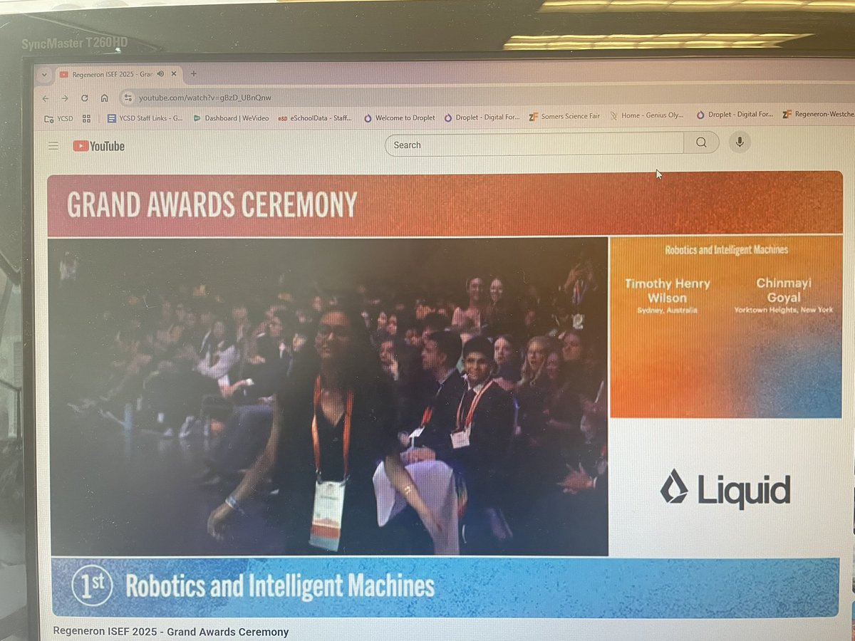Open the first Droplet - Digital For bookmark
Screen dimensions: 855x641
coord(482,118)
